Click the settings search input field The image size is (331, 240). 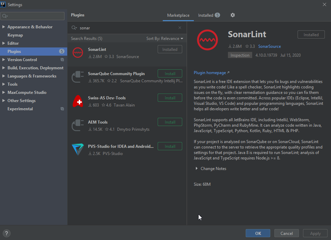tap(32, 16)
